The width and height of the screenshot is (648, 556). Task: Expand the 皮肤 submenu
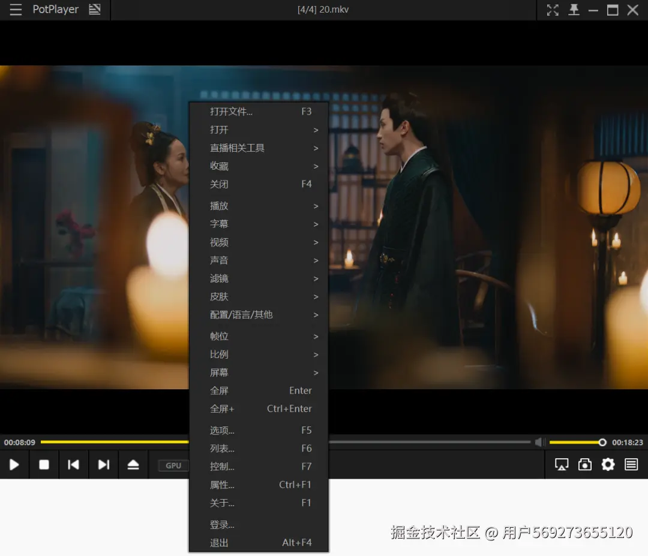259,296
